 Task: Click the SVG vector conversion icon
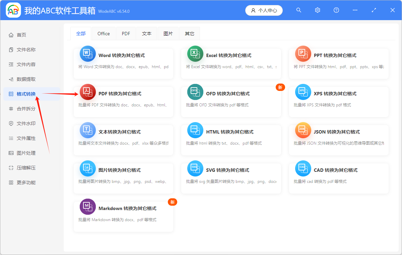point(195,168)
